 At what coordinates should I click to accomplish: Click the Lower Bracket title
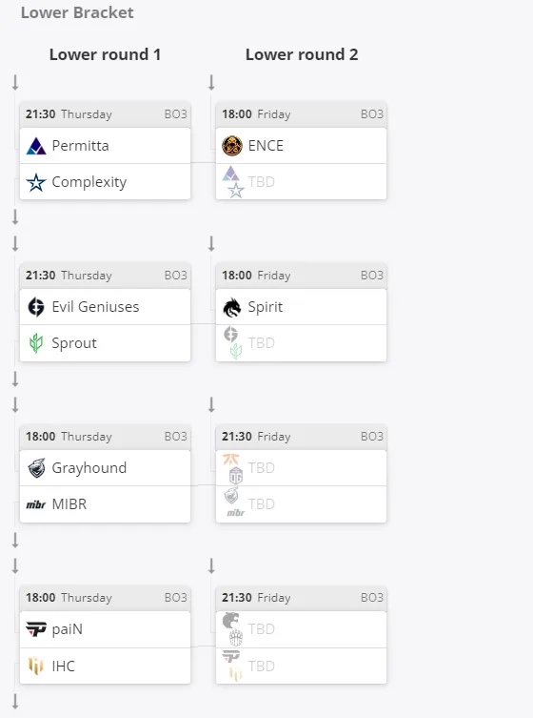pos(77,12)
